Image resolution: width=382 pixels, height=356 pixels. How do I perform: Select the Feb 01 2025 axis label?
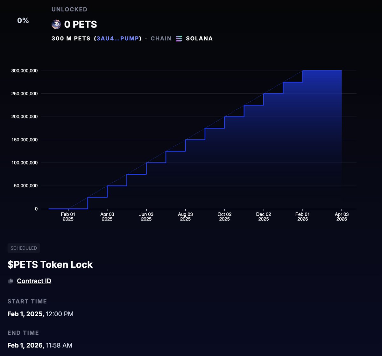pyautogui.click(x=68, y=217)
